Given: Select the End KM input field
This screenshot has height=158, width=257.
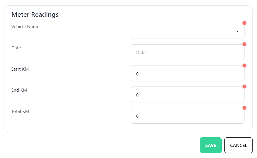Looking at the screenshot, I should point(187,94).
